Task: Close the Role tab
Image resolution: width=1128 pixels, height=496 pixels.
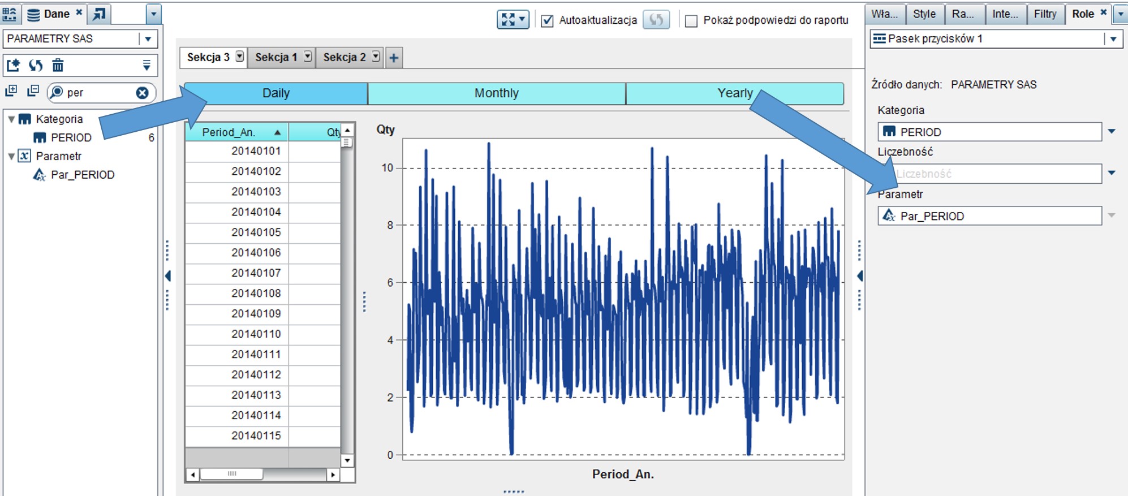Action: (1103, 12)
